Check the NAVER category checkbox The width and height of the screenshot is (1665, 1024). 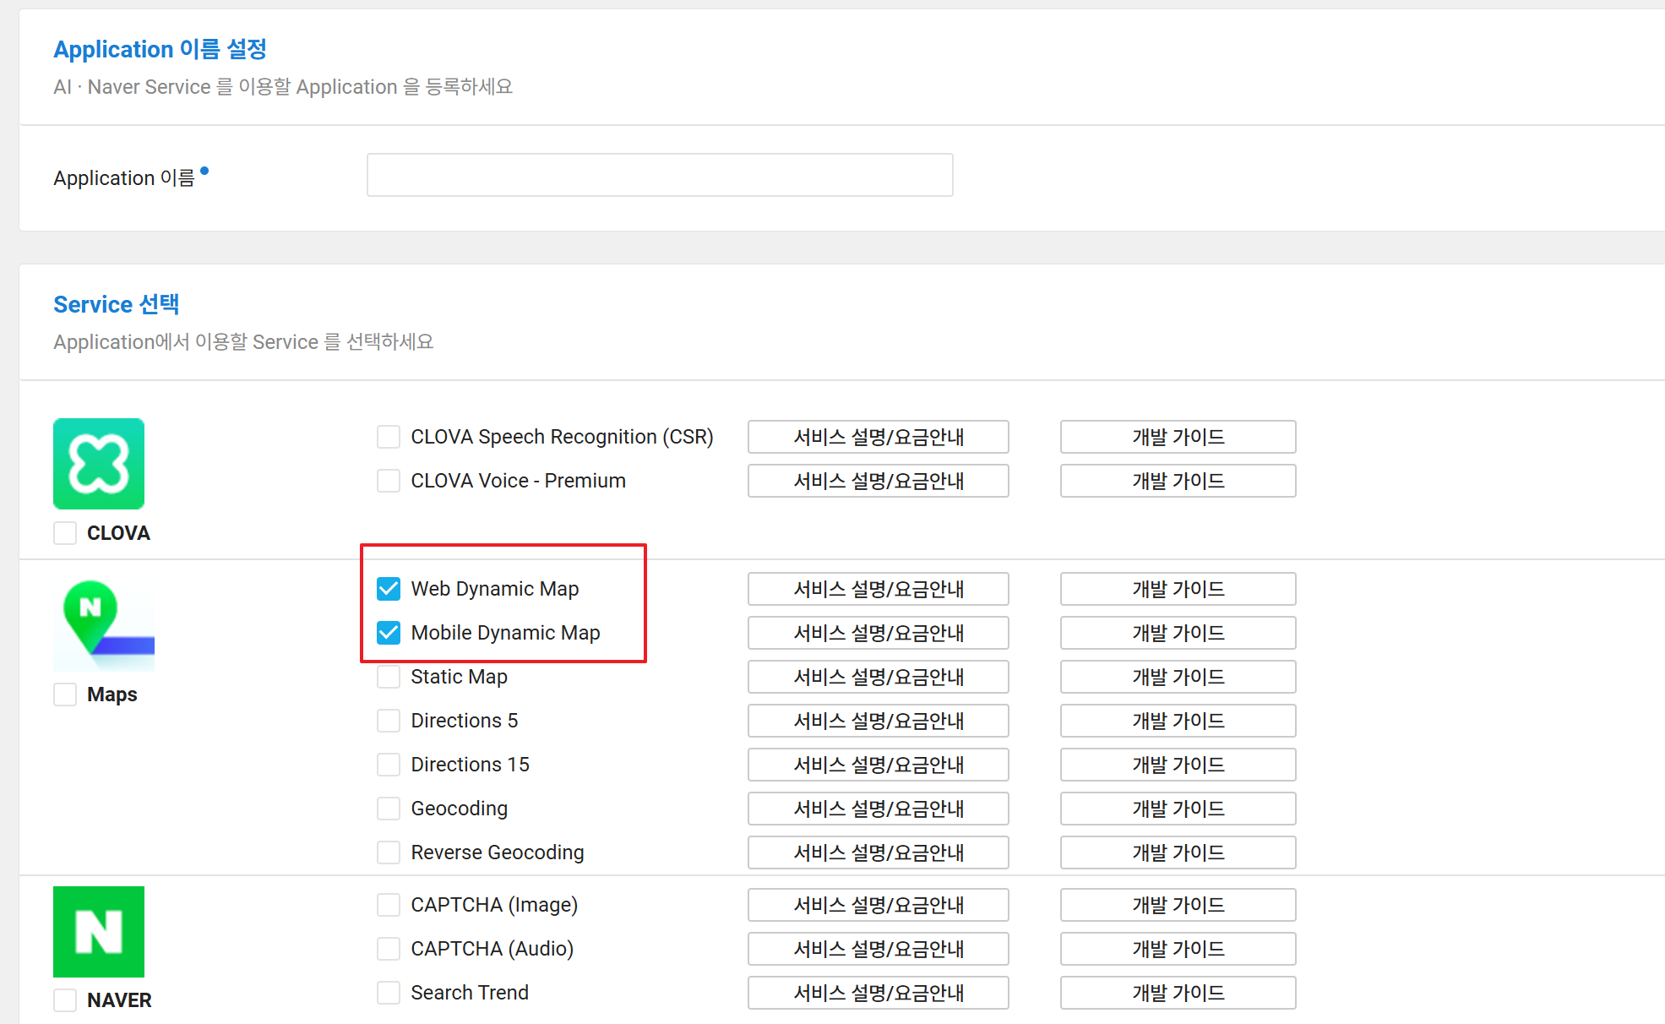tap(65, 1000)
